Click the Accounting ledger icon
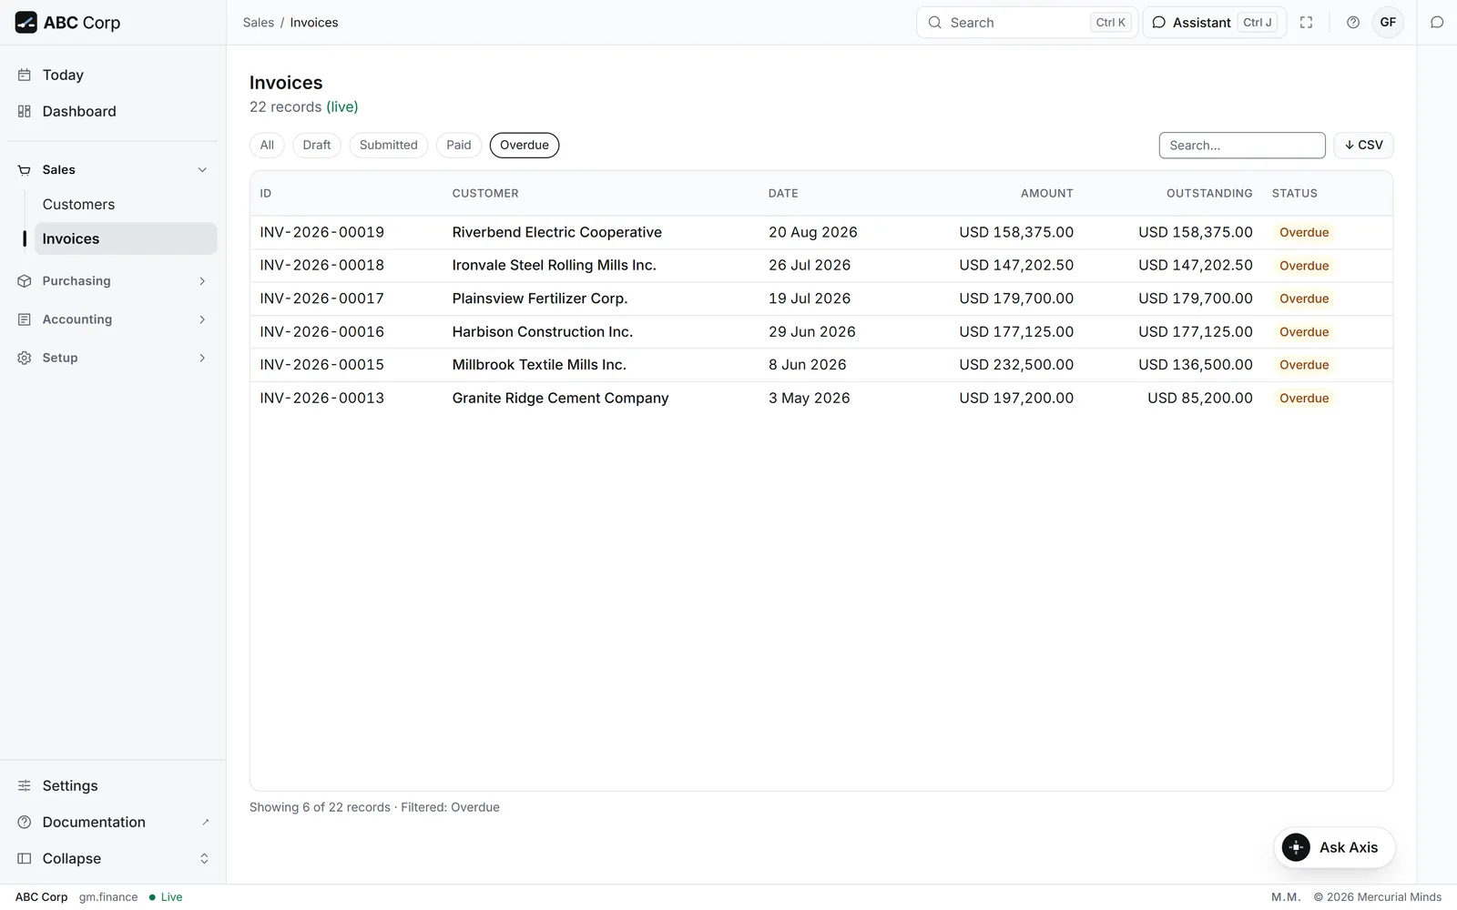 click(25, 319)
